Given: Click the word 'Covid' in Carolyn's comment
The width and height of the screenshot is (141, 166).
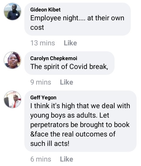Looking at the screenshot, I should pos(78,67).
